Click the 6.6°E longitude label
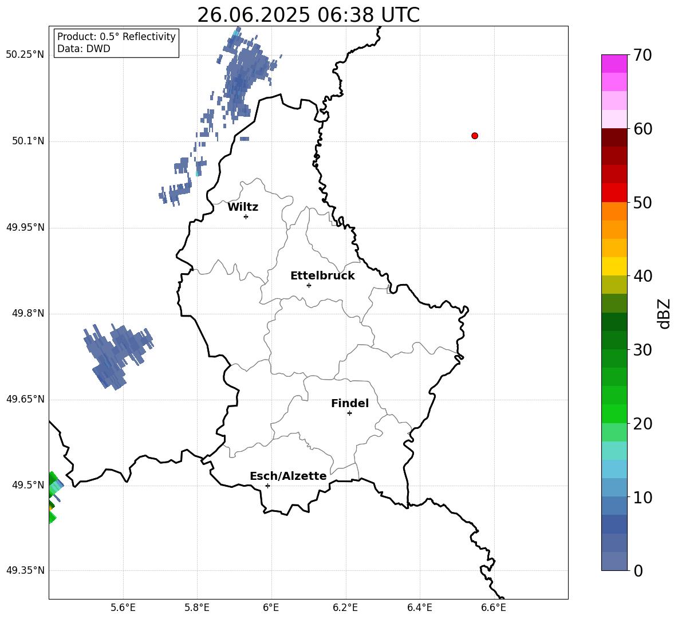The image size is (678, 619). [x=494, y=608]
